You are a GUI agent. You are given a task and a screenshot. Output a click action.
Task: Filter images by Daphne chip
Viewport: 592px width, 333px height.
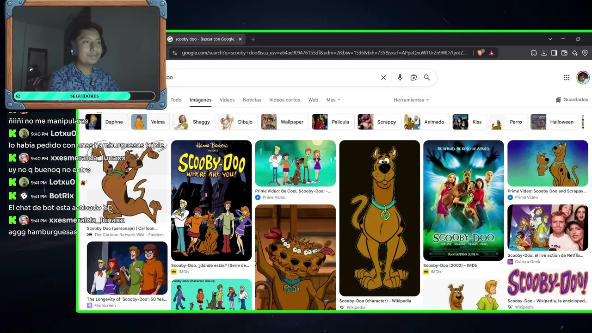click(106, 122)
